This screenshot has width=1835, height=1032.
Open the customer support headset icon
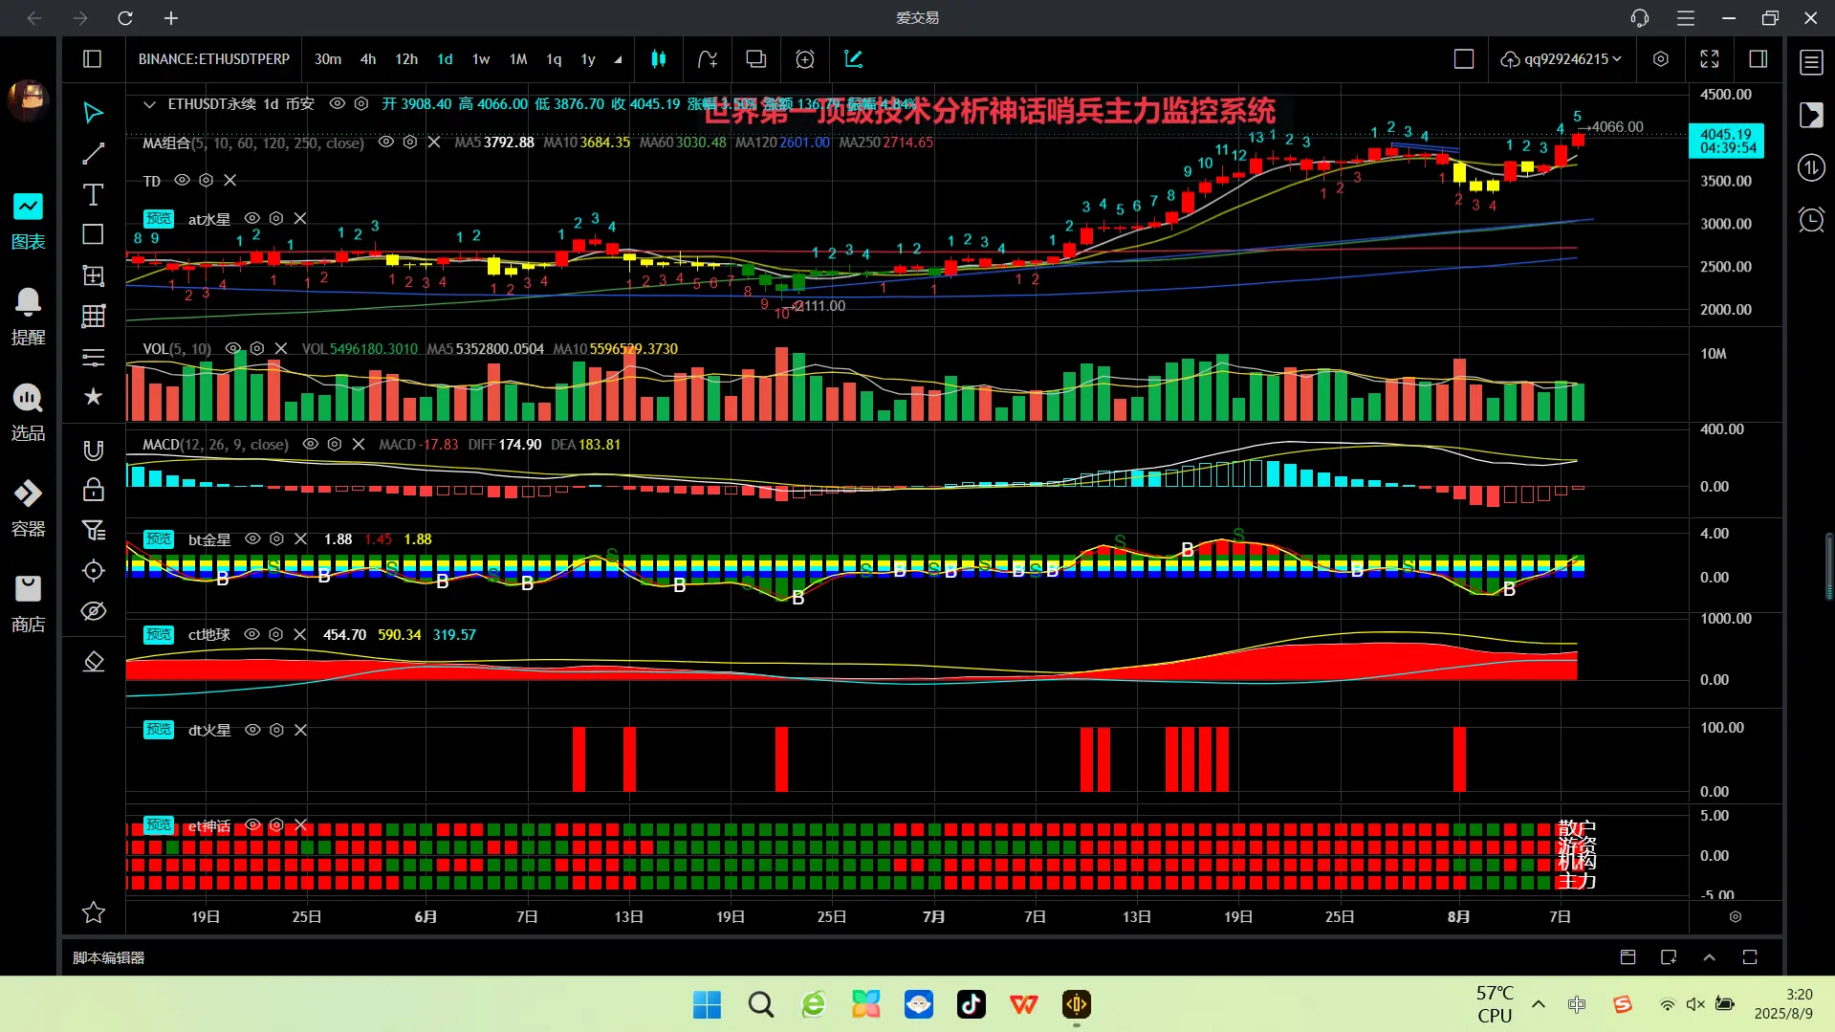tap(1640, 18)
